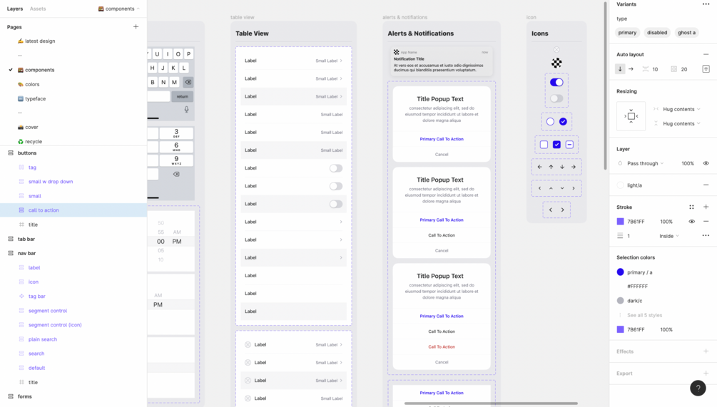Open stroke position Inside dropdown

pyautogui.click(x=669, y=236)
